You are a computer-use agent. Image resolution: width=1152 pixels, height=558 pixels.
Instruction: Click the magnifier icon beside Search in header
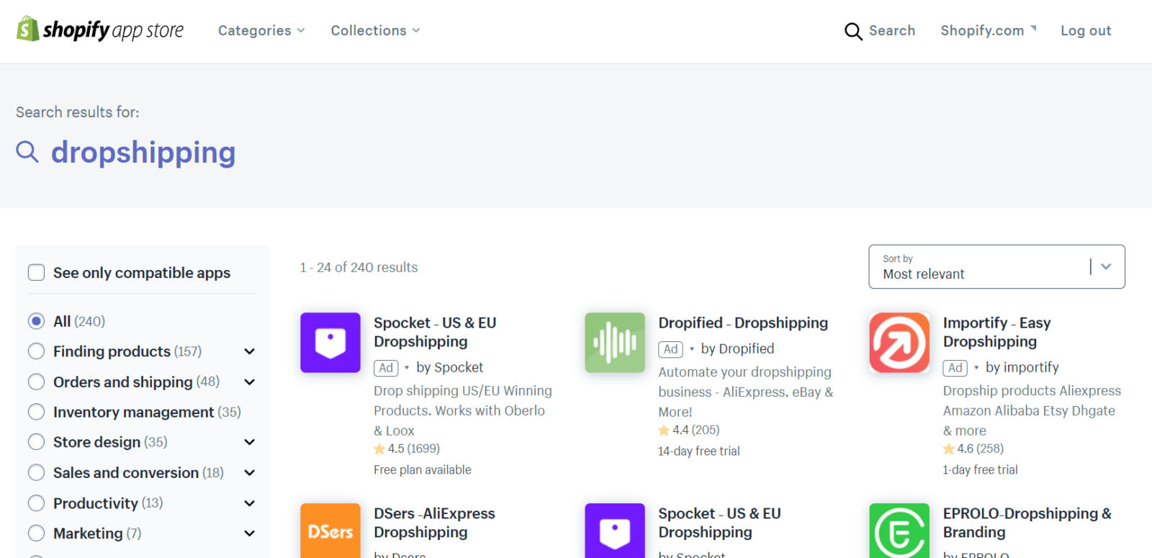(852, 31)
